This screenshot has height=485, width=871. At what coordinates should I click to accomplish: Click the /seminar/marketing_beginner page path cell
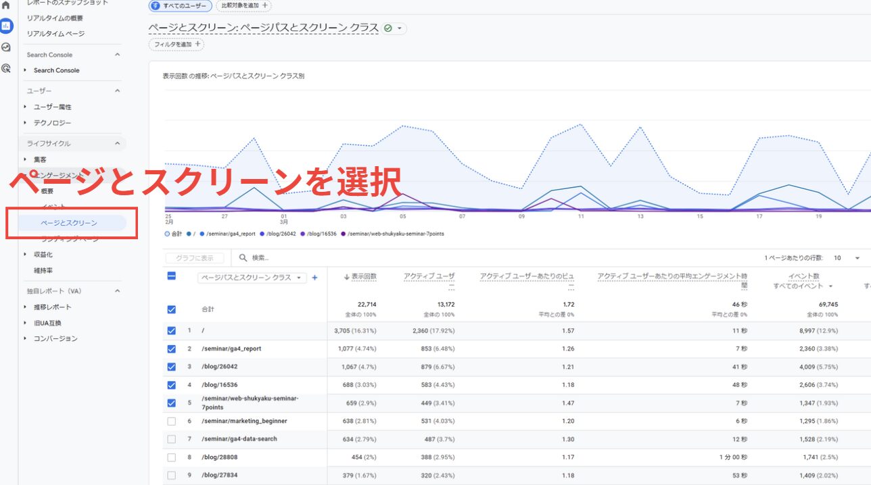click(x=244, y=422)
